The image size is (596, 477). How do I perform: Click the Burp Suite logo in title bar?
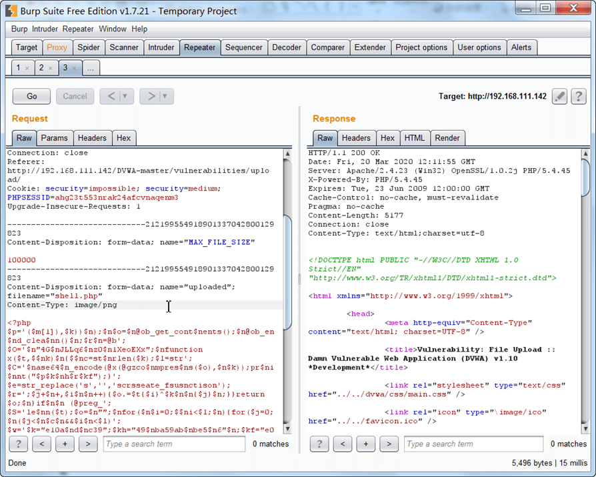(11, 11)
